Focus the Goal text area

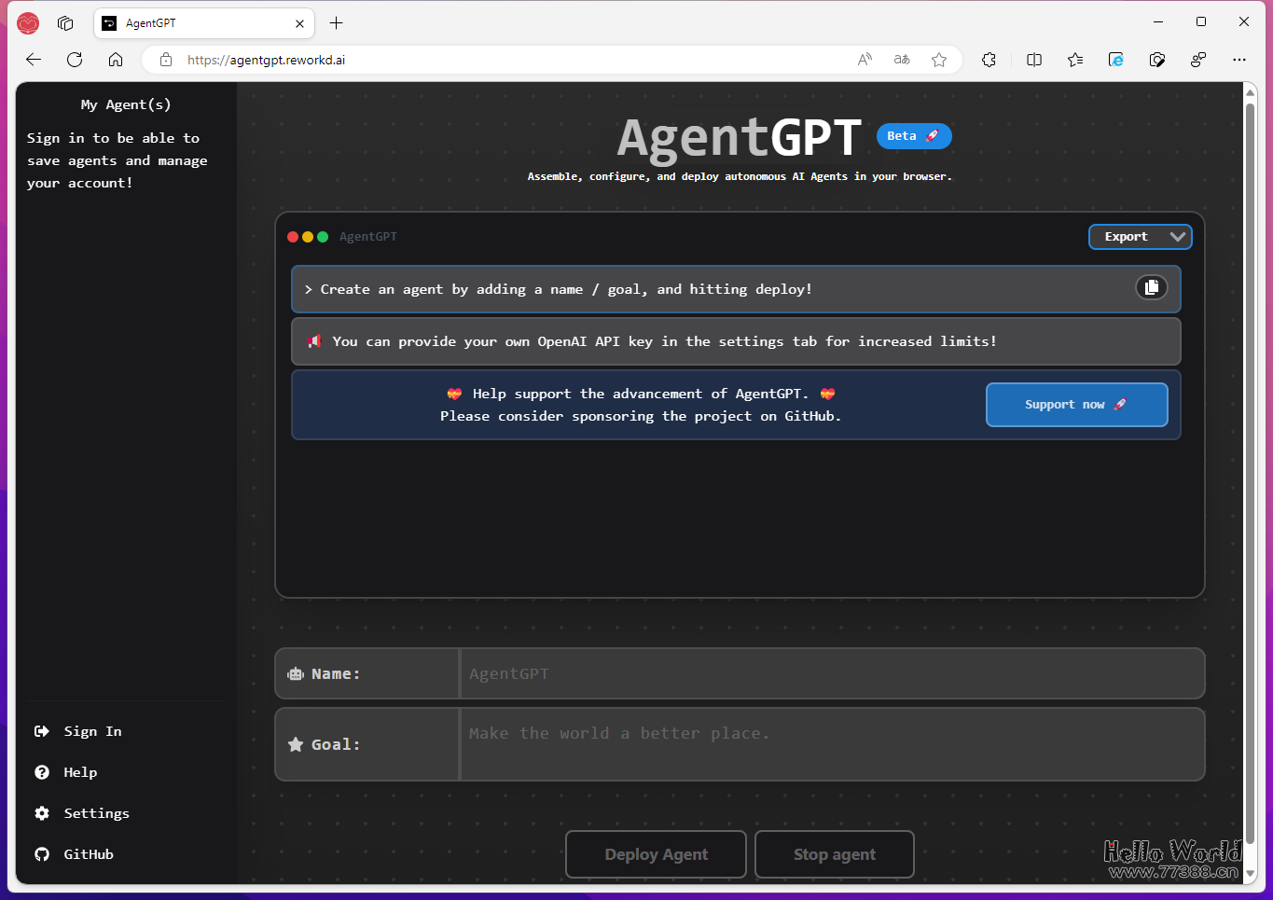click(832, 744)
